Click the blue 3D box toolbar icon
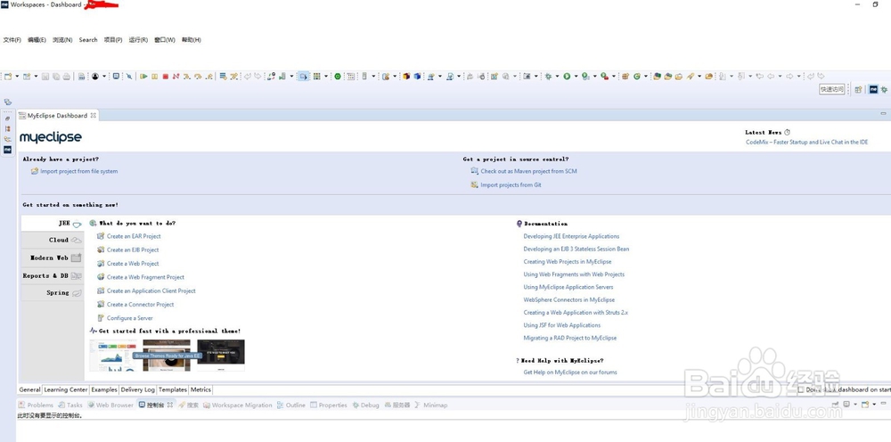 click(x=417, y=76)
